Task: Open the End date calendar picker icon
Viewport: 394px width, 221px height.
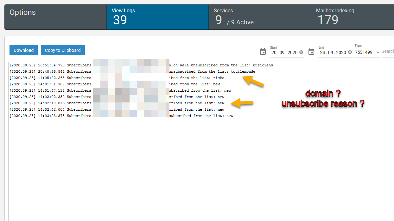Action: coord(311,52)
